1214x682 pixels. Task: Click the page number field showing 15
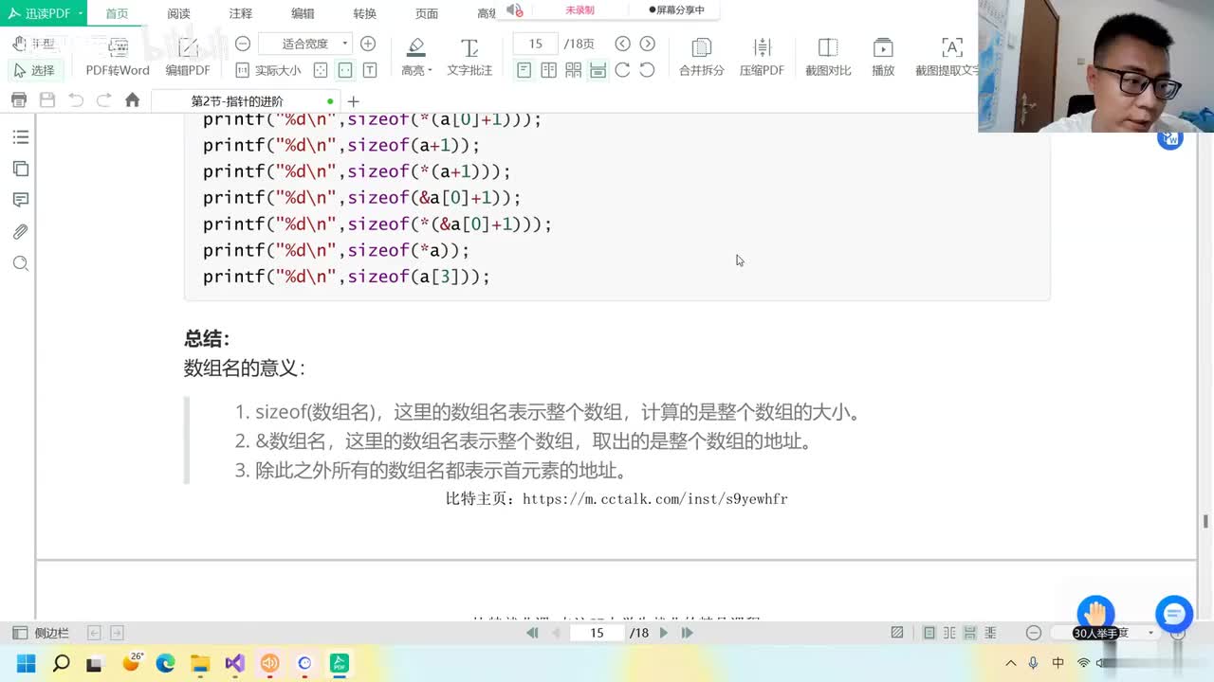tap(535, 44)
